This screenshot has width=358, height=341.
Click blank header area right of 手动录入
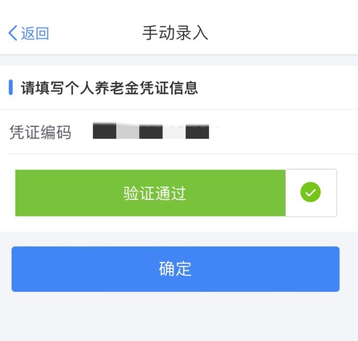(x=287, y=33)
